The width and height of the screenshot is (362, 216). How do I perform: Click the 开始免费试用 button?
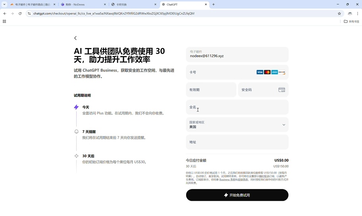point(237,195)
